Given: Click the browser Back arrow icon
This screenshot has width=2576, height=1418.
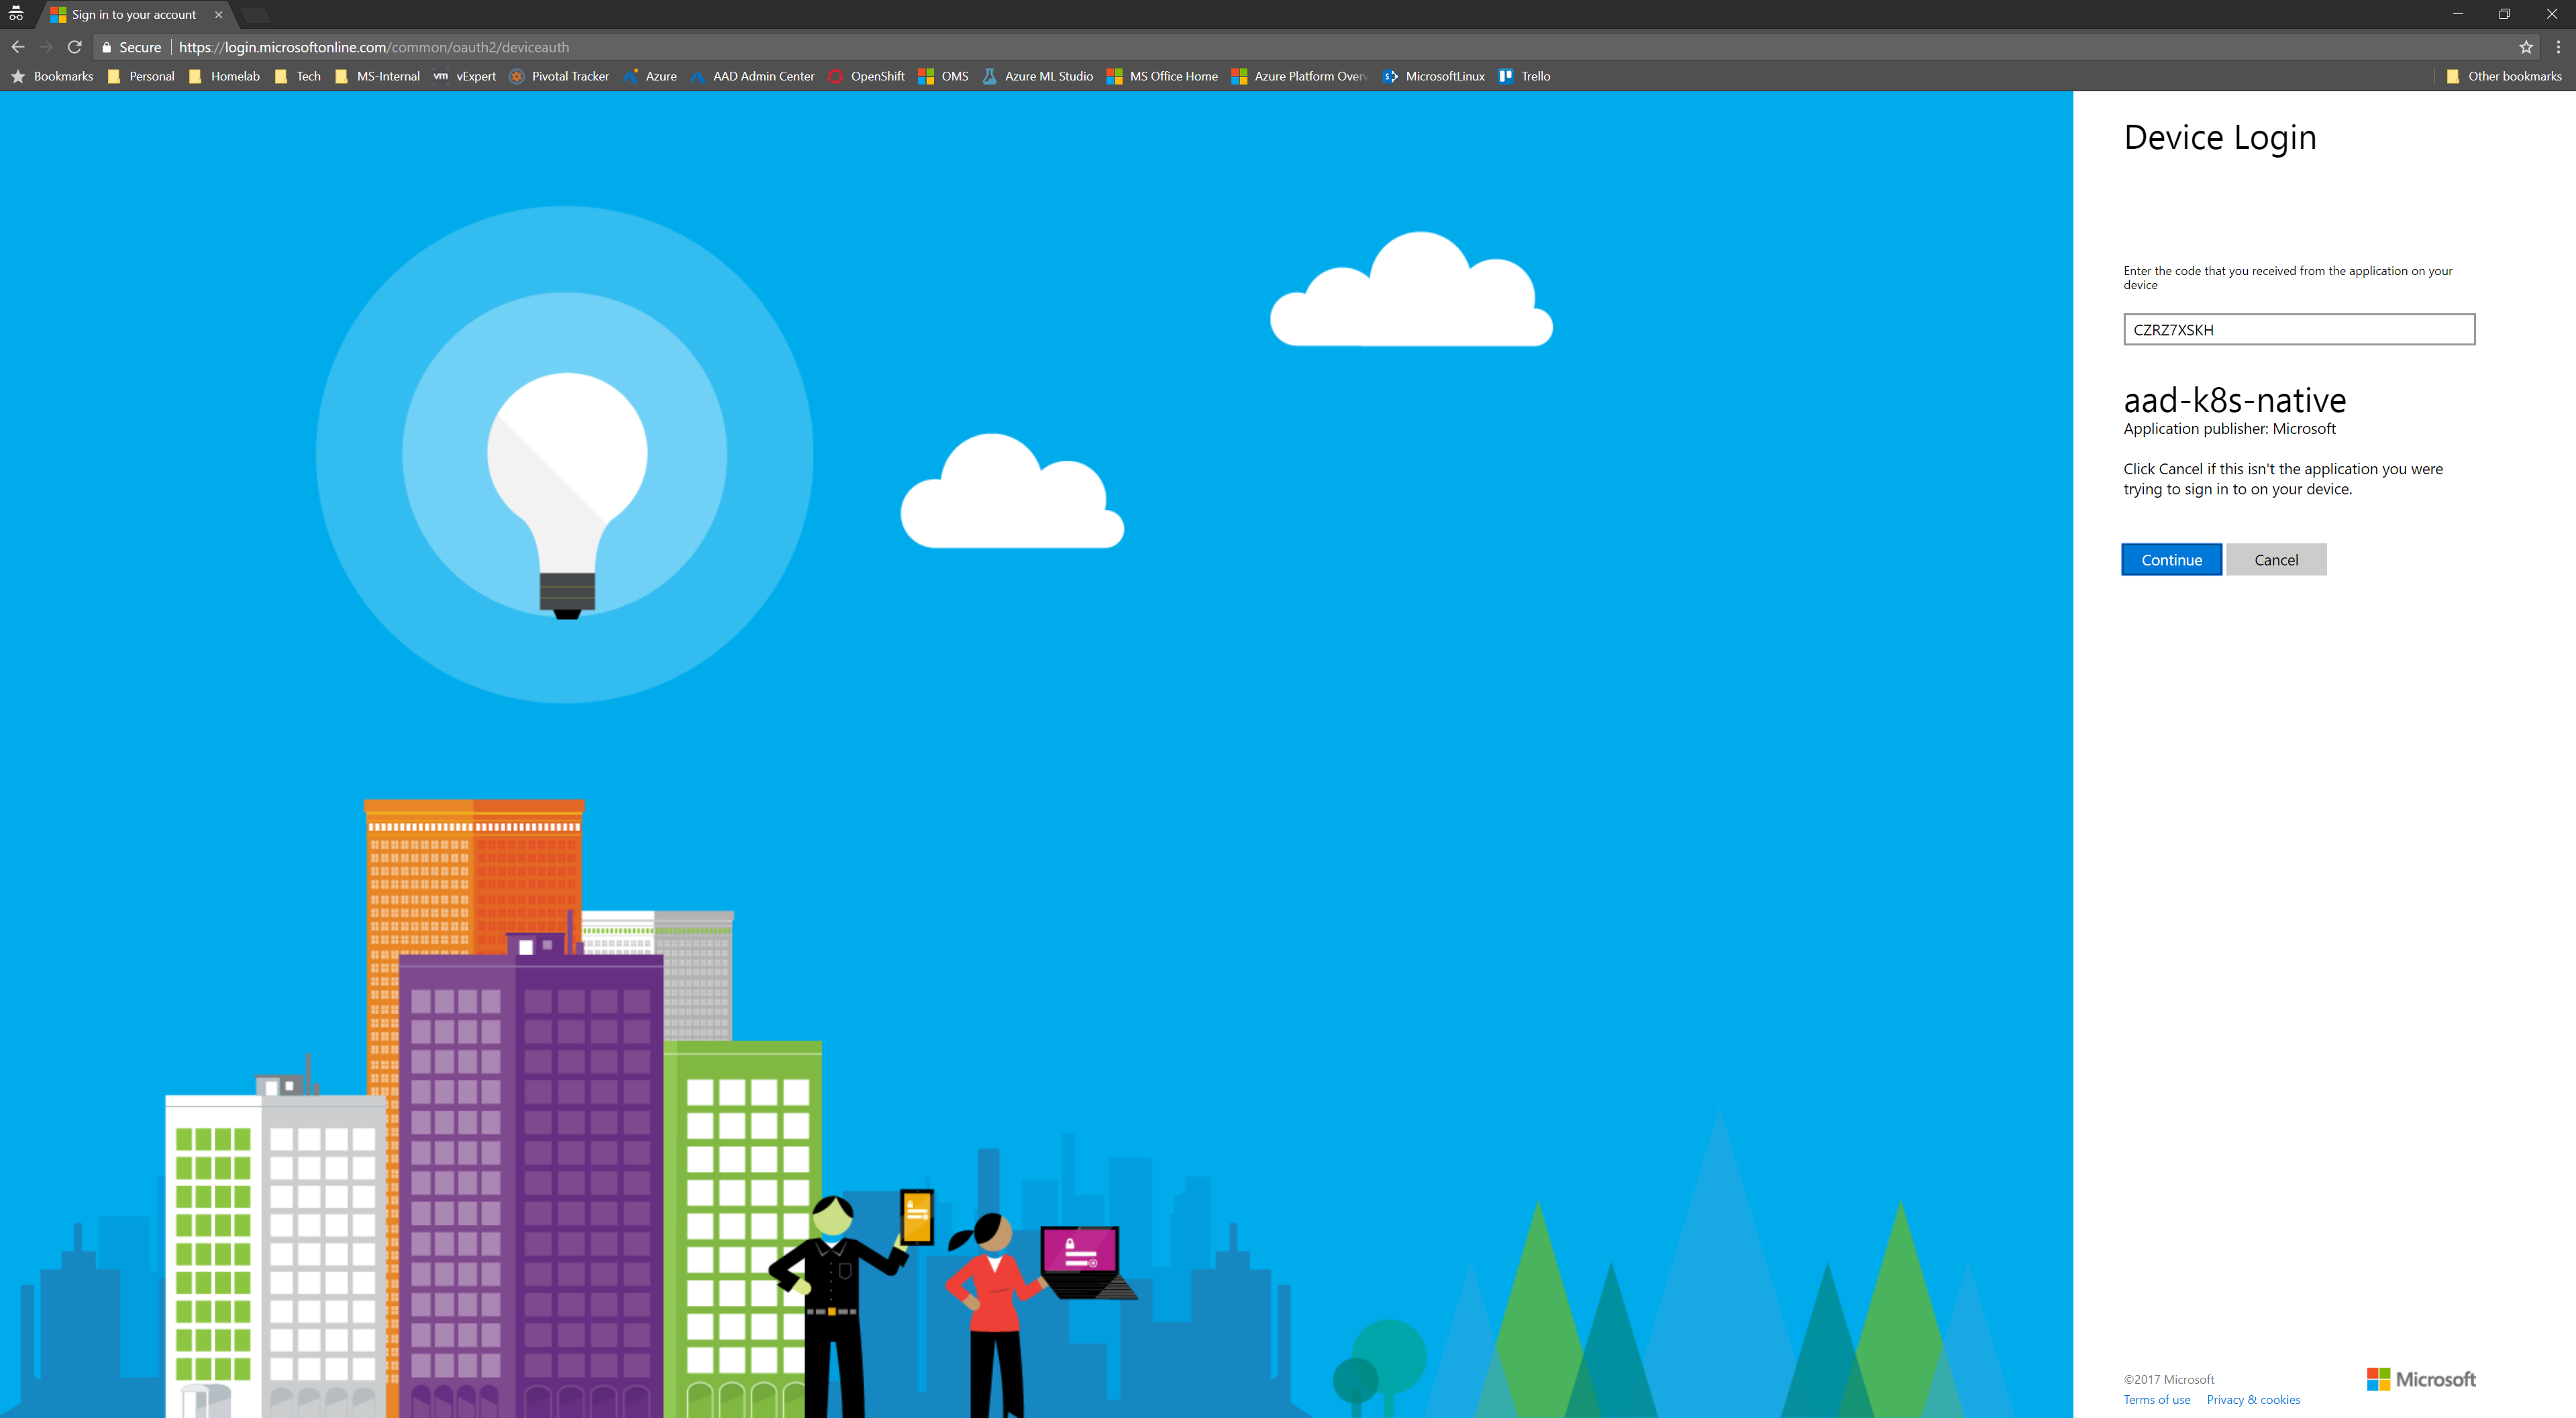Looking at the screenshot, I should click(x=18, y=47).
